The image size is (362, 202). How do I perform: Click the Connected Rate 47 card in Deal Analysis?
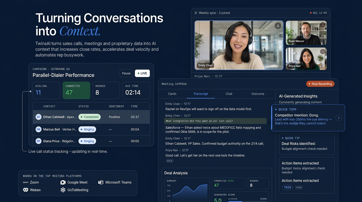tap(229, 183)
